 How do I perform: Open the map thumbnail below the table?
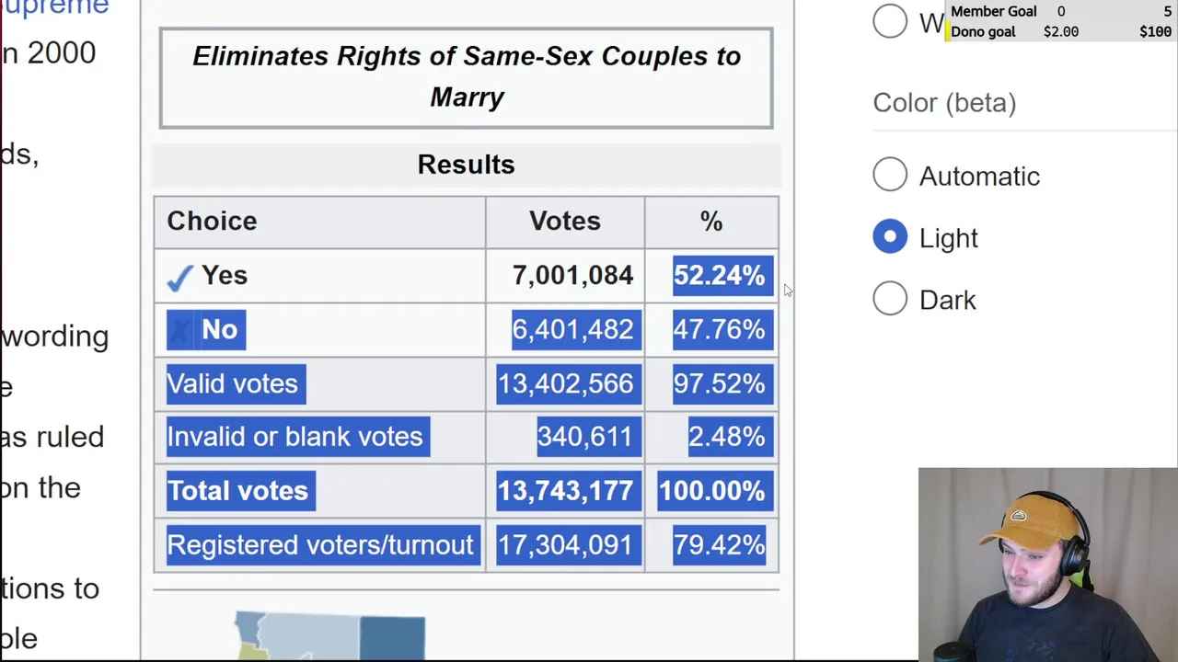pos(329,636)
